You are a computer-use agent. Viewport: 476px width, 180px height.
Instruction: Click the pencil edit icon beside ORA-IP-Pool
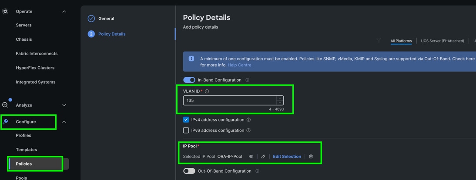[263, 157]
